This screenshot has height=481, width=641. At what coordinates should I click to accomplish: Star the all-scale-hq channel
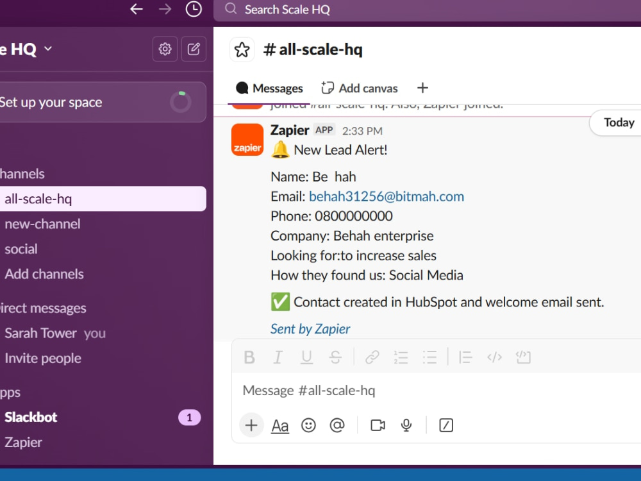(242, 49)
